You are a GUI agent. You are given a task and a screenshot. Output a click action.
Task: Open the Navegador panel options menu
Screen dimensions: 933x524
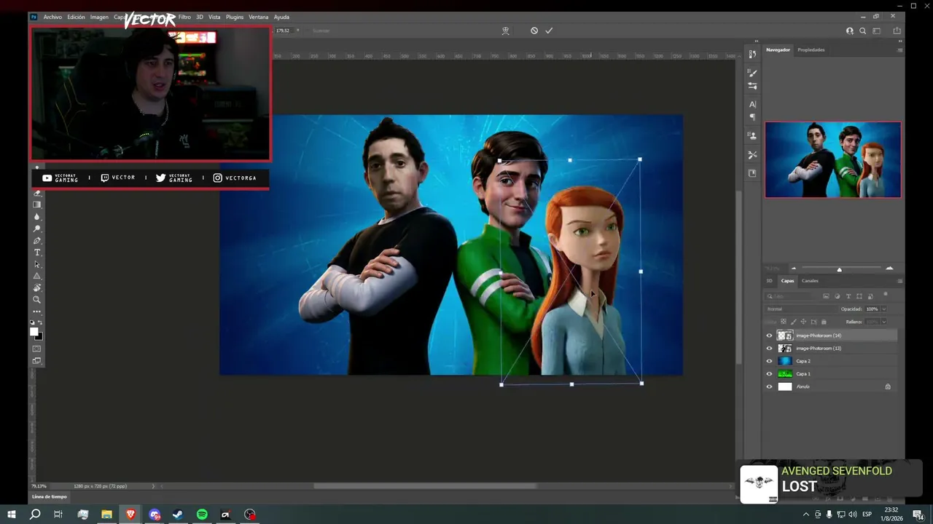900,50
